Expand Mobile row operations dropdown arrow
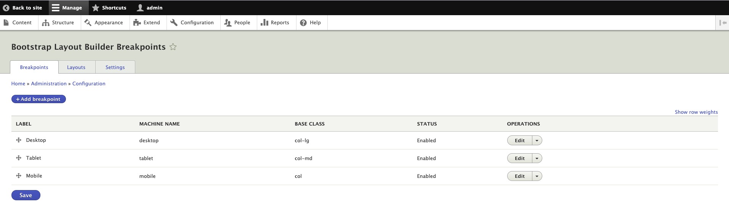729x209 pixels. (x=537, y=176)
